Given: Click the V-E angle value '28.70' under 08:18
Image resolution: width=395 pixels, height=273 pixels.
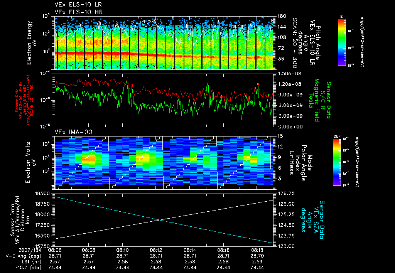Looking at the screenshot, I should [x=257, y=256].
